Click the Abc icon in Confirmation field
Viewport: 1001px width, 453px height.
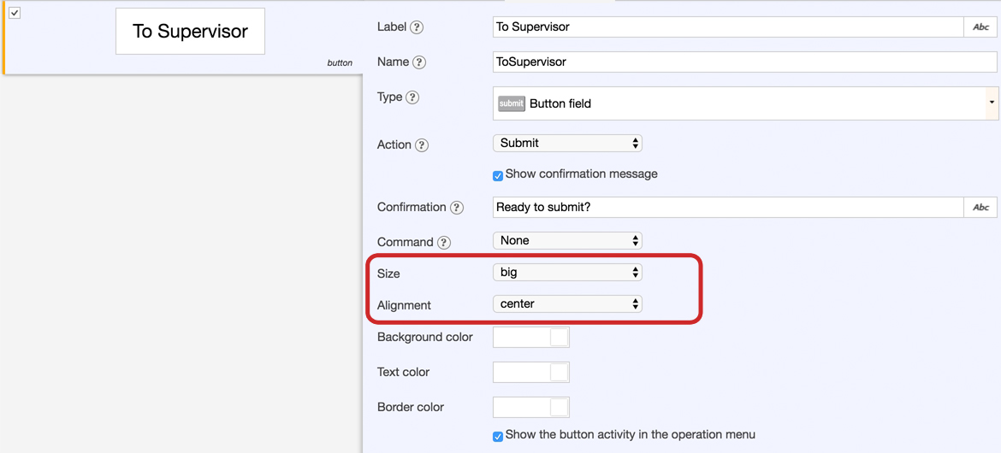point(980,207)
